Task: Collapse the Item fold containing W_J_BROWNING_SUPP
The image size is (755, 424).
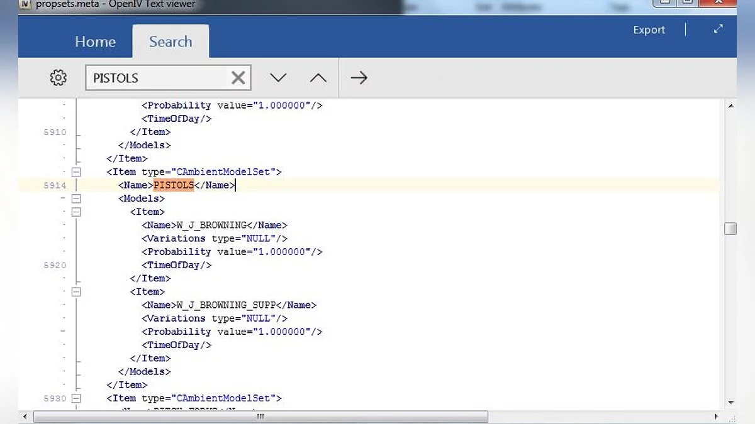Action: click(76, 291)
